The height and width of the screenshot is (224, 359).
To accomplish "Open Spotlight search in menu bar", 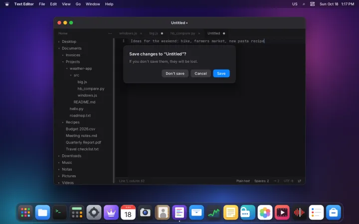I will (304, 4).
